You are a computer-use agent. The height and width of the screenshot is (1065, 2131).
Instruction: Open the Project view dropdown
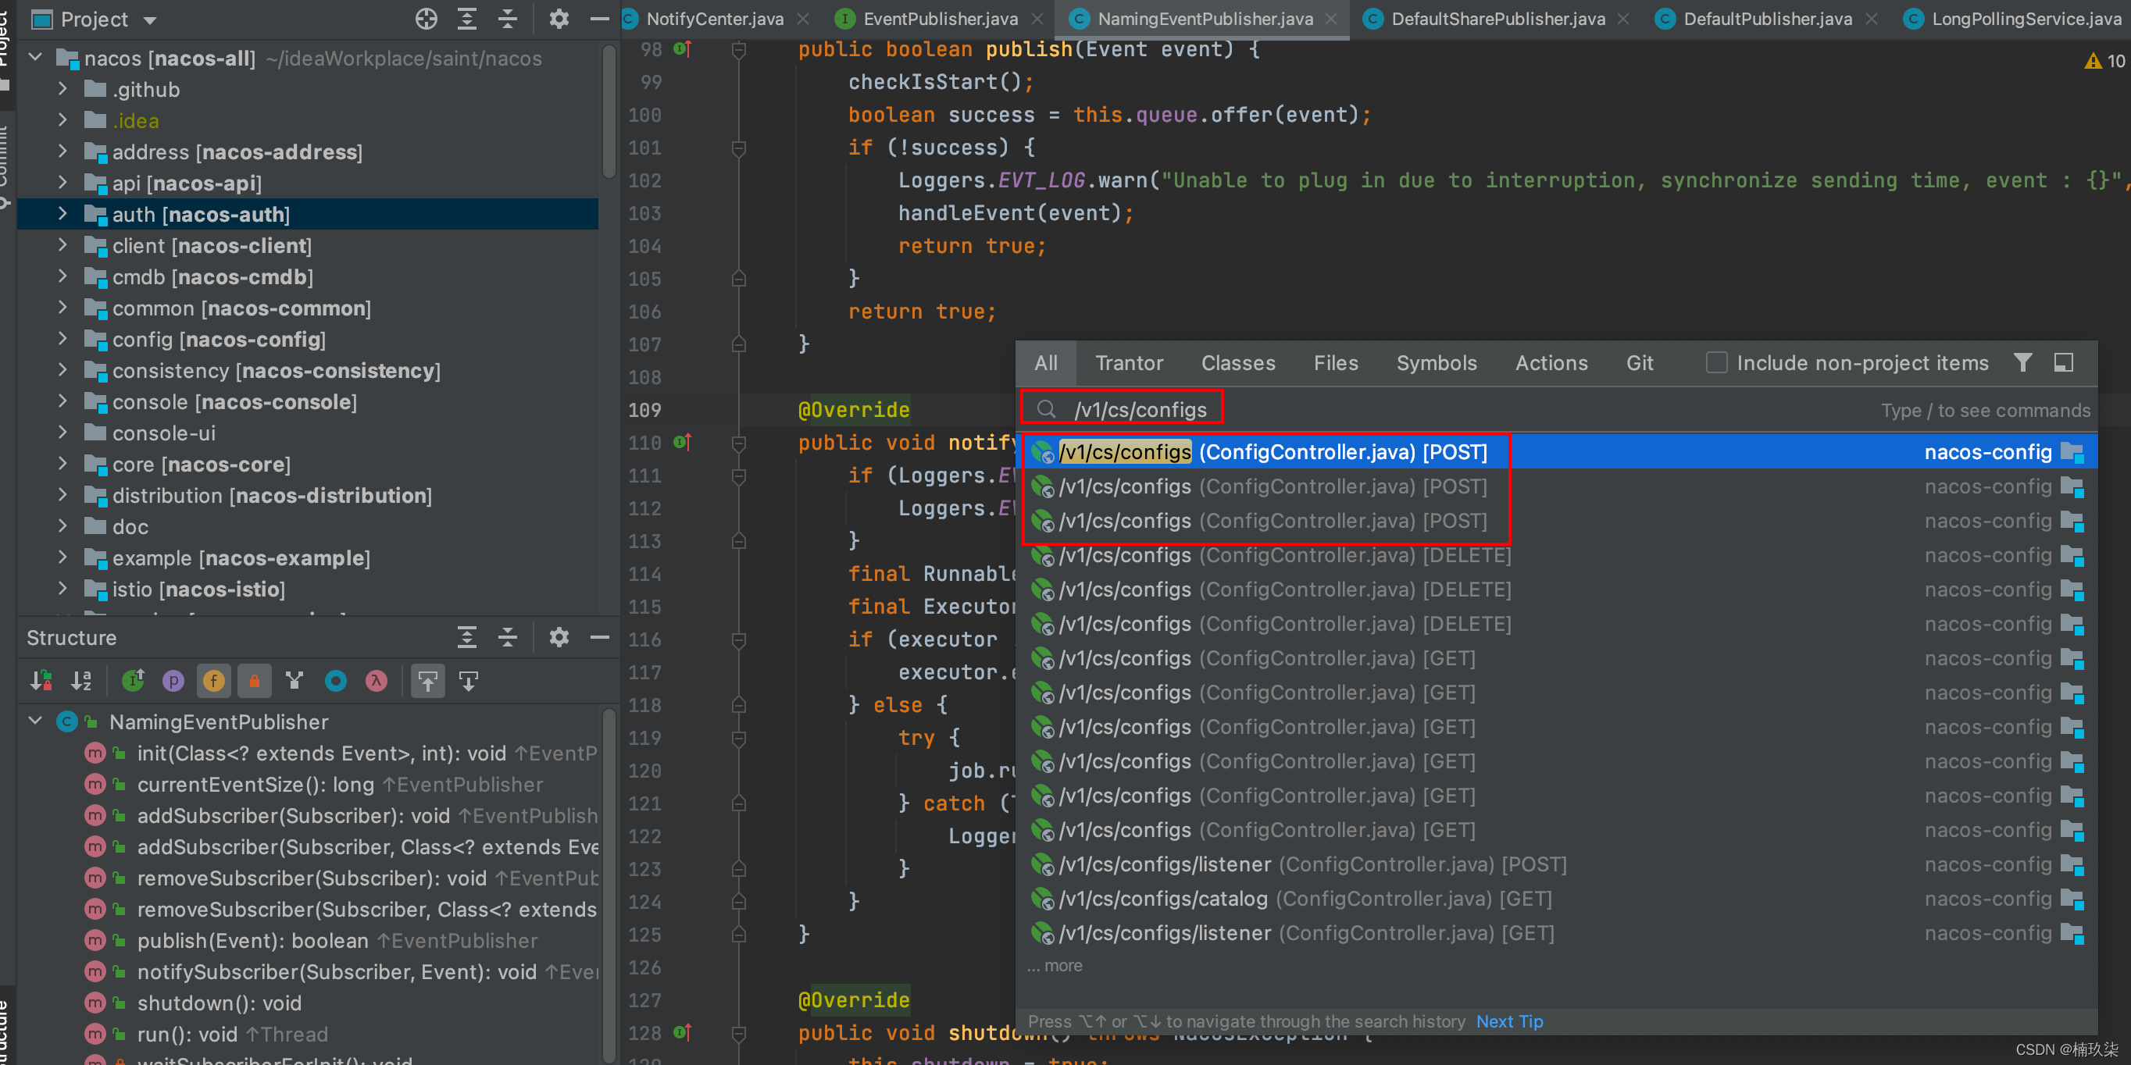(x=150, y=20)
